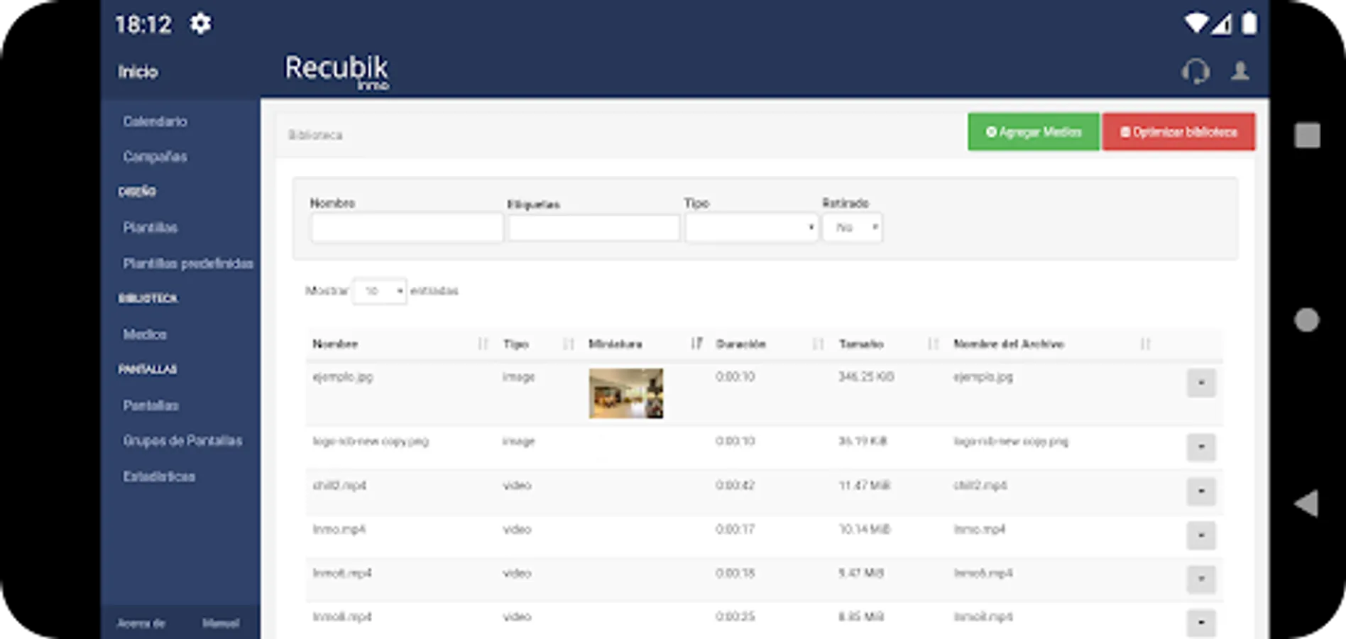
Task: Sort by Tamaño using its sort icon
Action: (933, 344)
